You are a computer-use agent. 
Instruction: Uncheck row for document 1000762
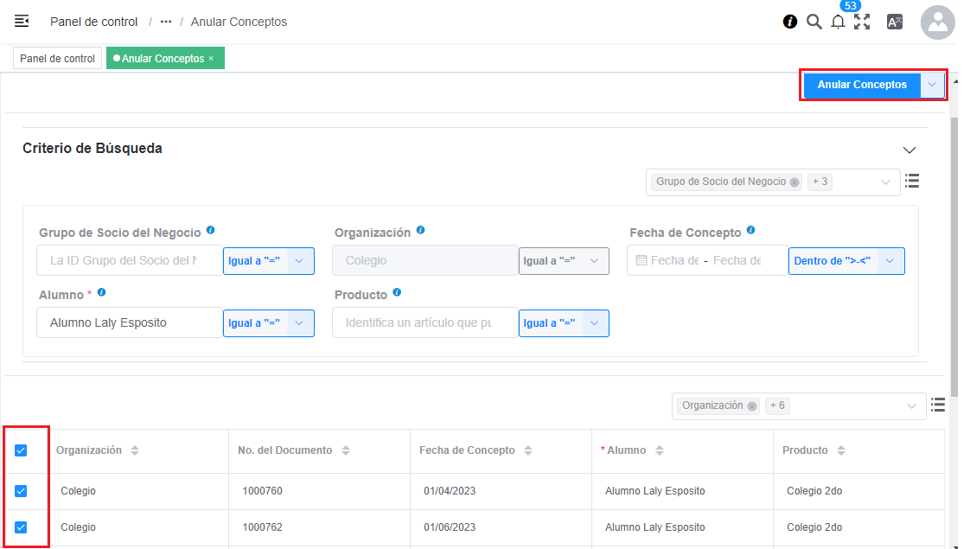point(22,527)
